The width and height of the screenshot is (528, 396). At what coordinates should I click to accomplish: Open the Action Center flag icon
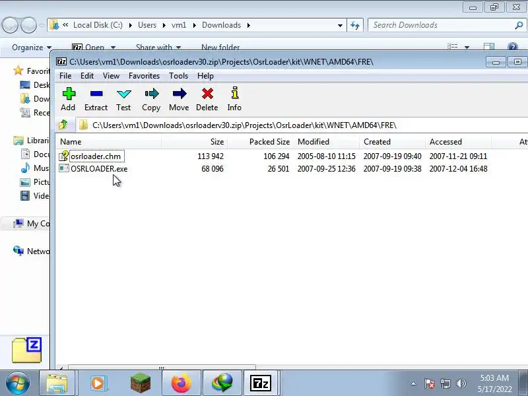tap(430, 383)
